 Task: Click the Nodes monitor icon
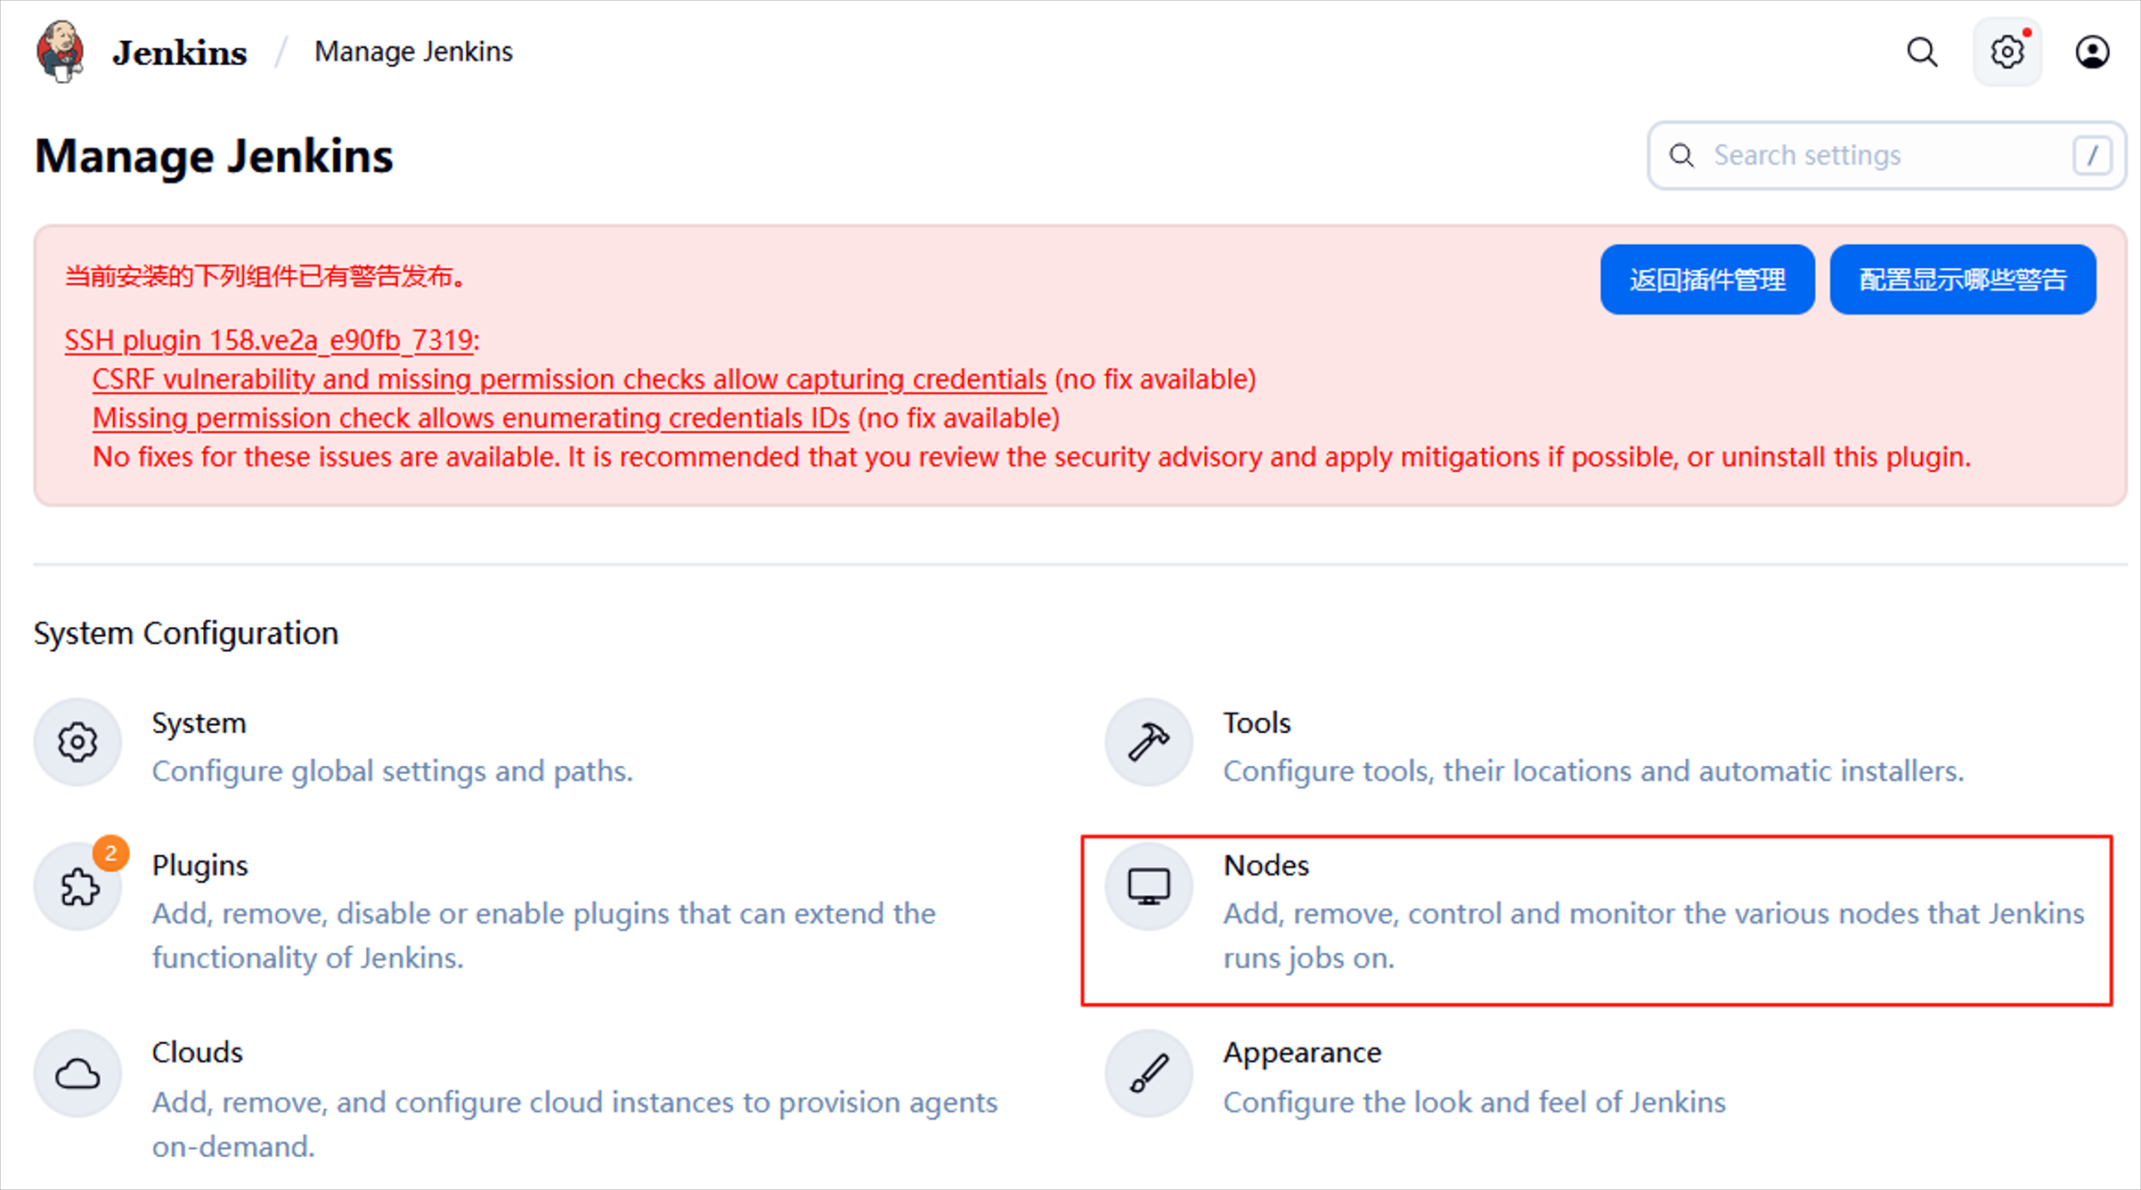1149,886
